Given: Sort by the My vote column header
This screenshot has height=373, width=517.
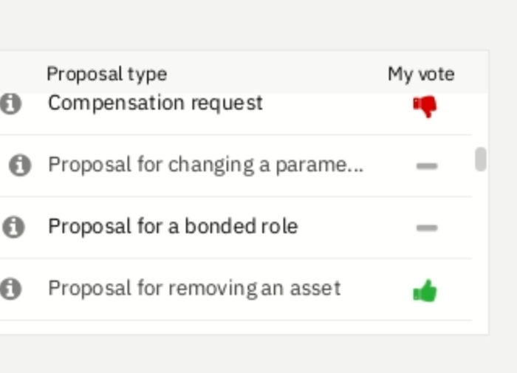Looking at the screenshot, I should pyautogui.click(x=421, y=74).
